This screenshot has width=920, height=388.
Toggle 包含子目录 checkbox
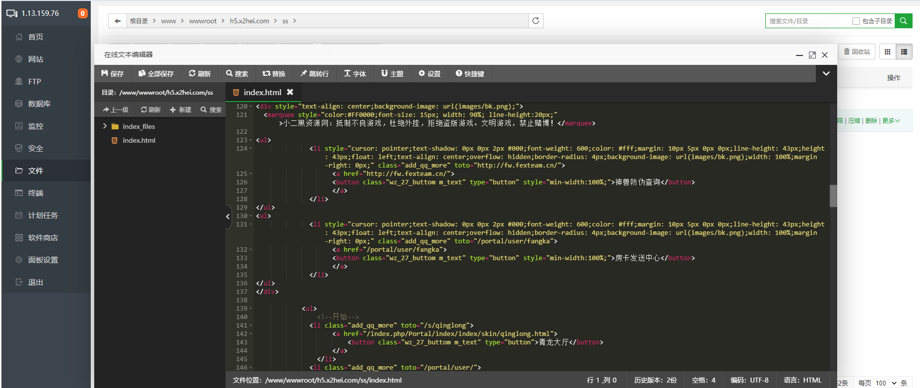click(856, 21)
